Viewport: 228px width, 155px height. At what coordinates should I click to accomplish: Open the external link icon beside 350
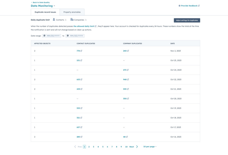(128, 98)
